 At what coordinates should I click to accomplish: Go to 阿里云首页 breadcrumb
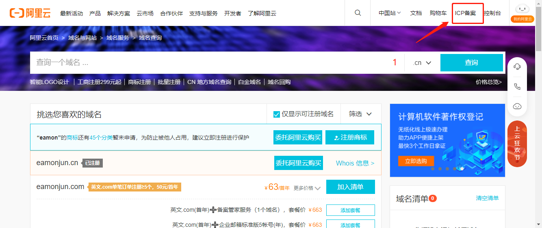pos(44,38)
